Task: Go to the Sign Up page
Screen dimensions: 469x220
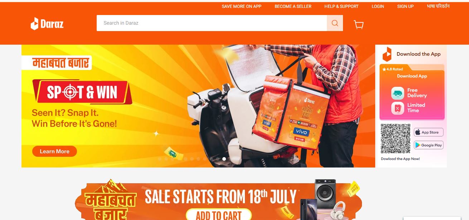Action: (x=405, y=6)
